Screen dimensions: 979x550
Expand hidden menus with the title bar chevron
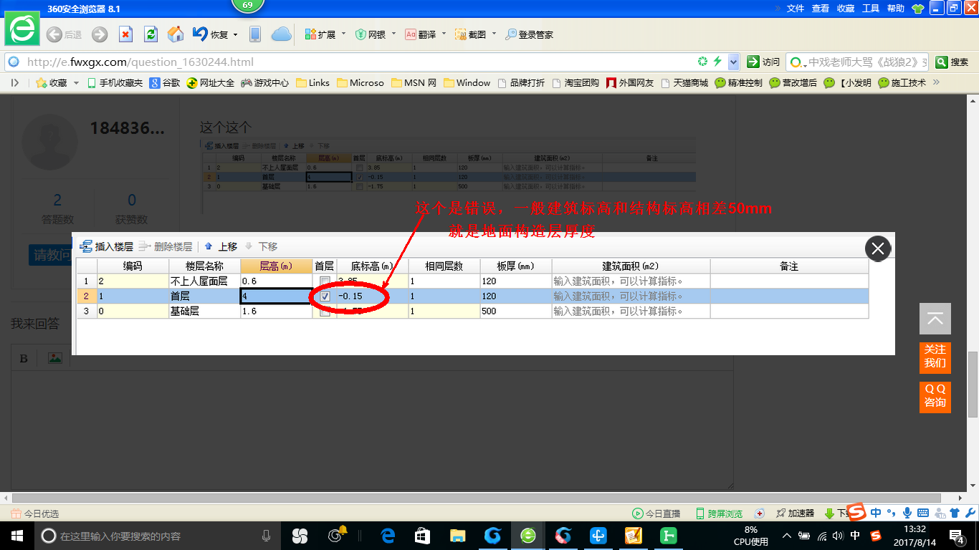pos(778,9)
